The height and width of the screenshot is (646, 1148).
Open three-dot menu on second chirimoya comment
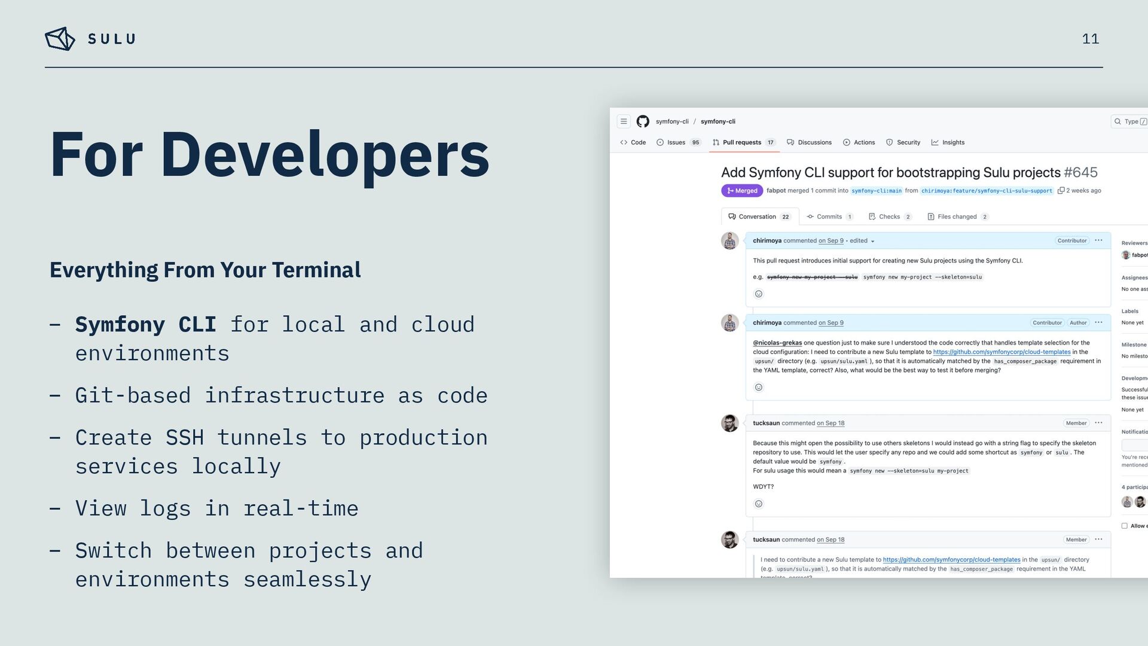pyautogui.click(x=1098, y=322)
